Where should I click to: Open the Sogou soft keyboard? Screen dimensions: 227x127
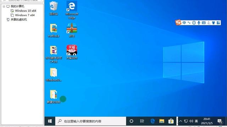click(x=204, y=23)
